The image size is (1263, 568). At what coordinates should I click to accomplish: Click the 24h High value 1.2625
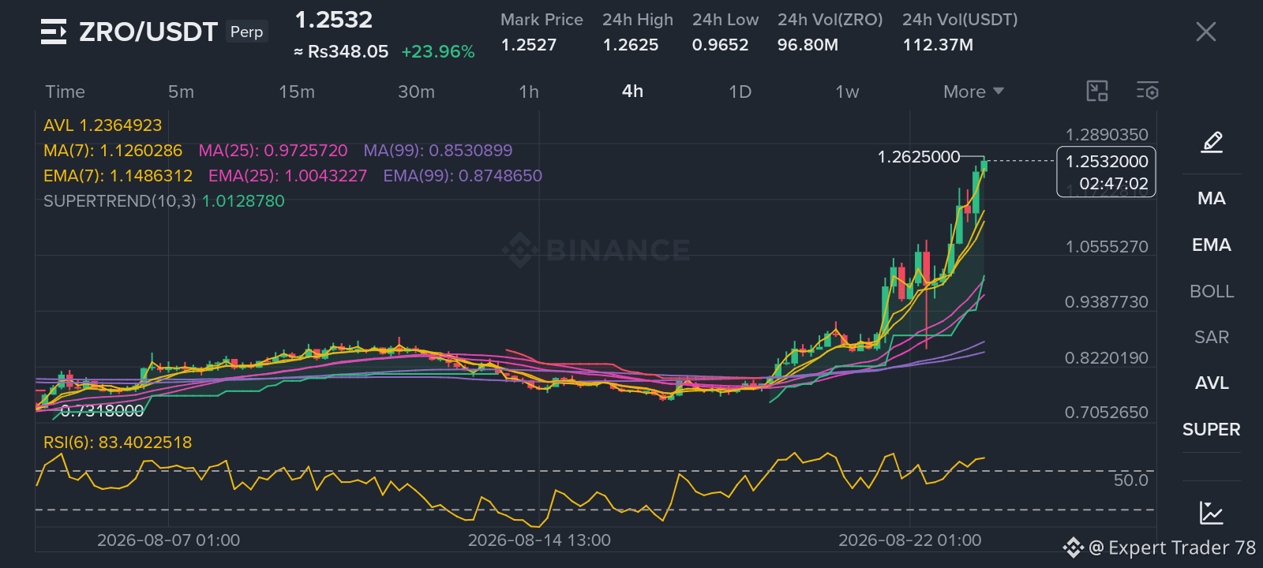[630, 45]
